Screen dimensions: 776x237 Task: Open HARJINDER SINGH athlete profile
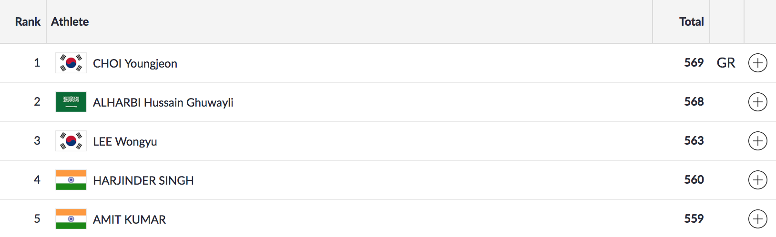(143, 180)
